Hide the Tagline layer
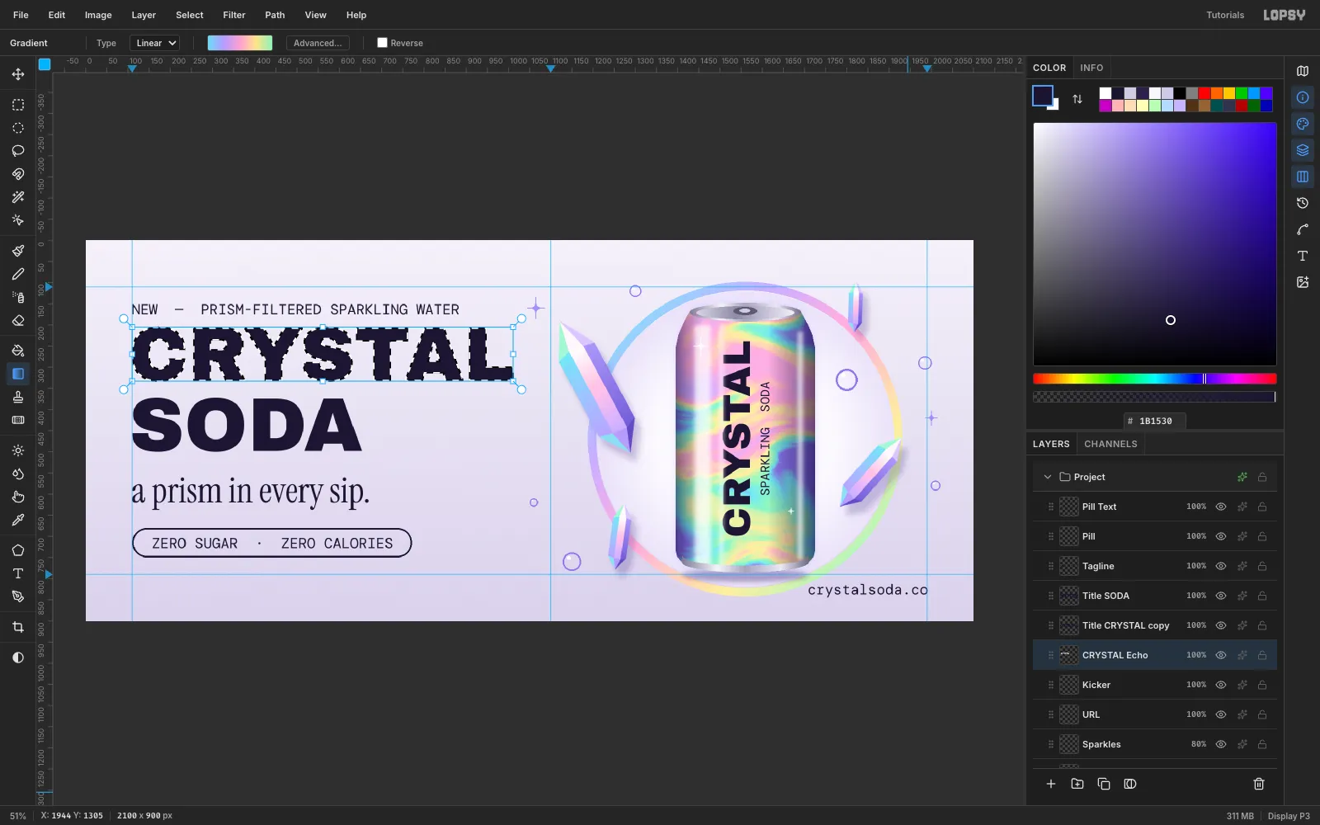 (x=1221, y=566)
